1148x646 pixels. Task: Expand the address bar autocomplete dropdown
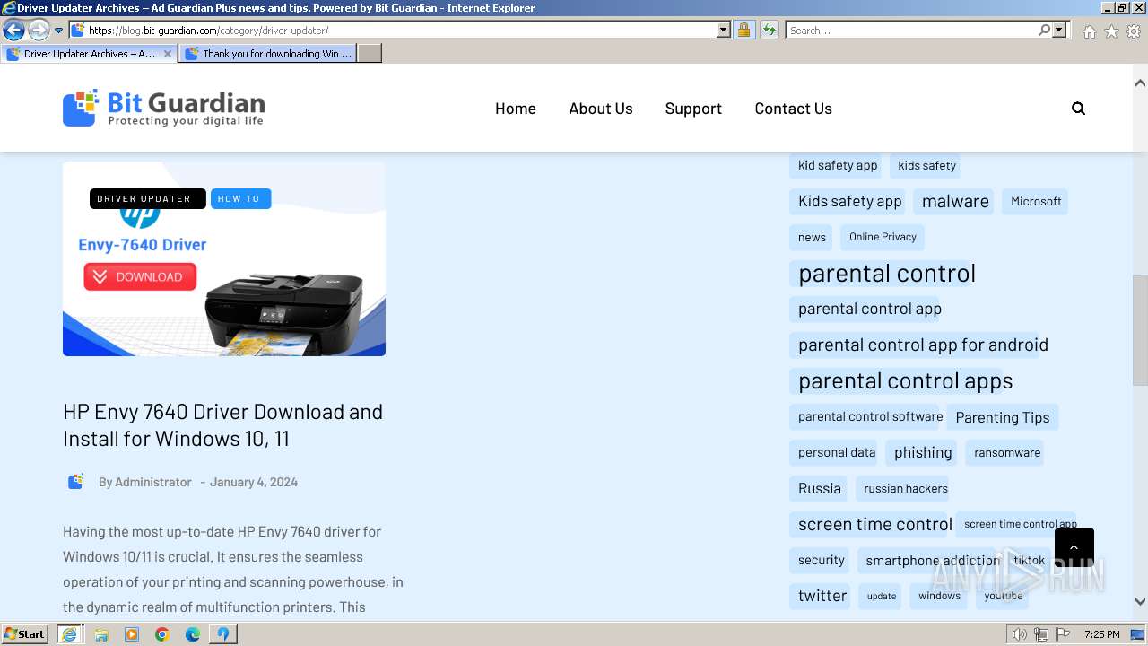(724, 31)
